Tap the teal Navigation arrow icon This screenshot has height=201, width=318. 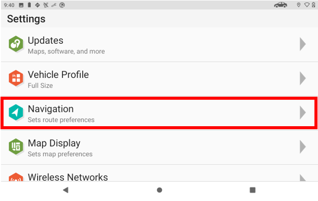click(x=16, y=112)
